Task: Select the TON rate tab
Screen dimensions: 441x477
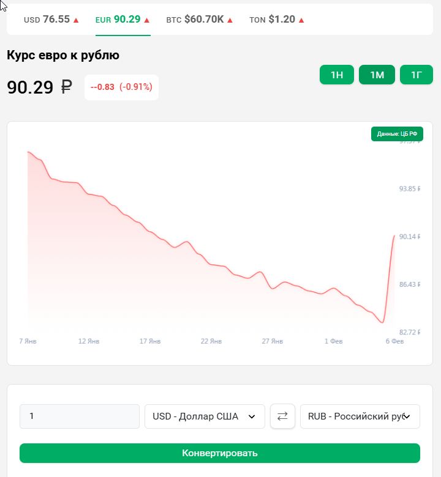Action: pos(272,20)
